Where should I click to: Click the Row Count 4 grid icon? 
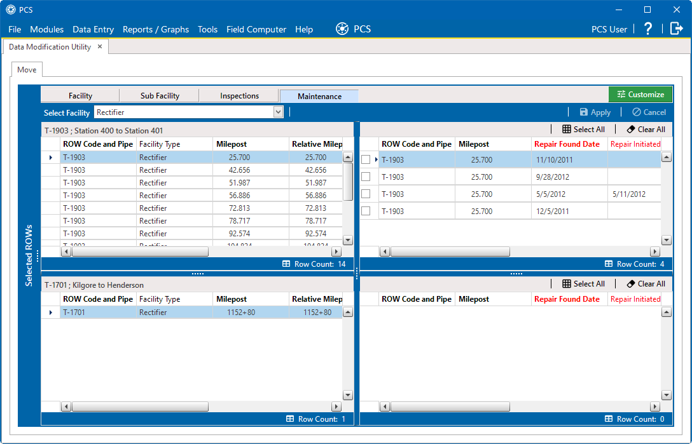pos(609,264)
